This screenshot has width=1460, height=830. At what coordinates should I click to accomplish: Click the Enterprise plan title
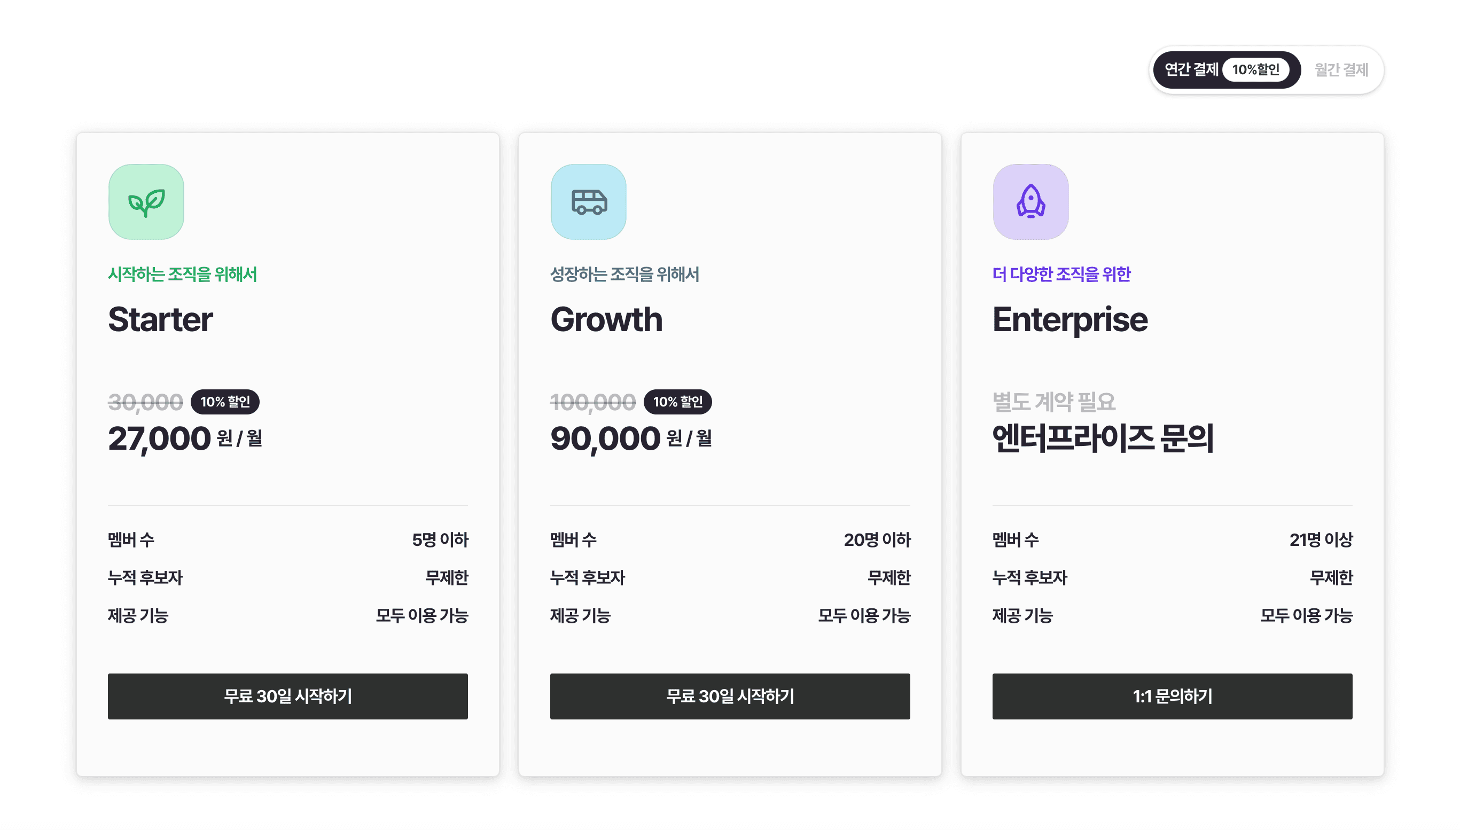click(x=1069, y=319)
